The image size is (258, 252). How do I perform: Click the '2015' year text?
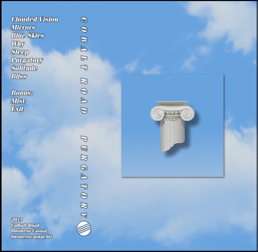pyautogui.click(x=17, y=219)
